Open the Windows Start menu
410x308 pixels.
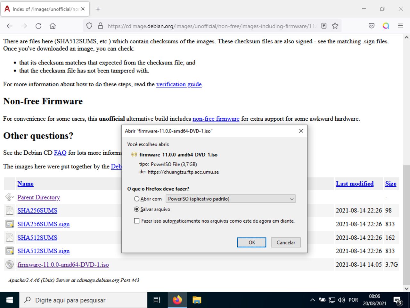tap(10, 300)
